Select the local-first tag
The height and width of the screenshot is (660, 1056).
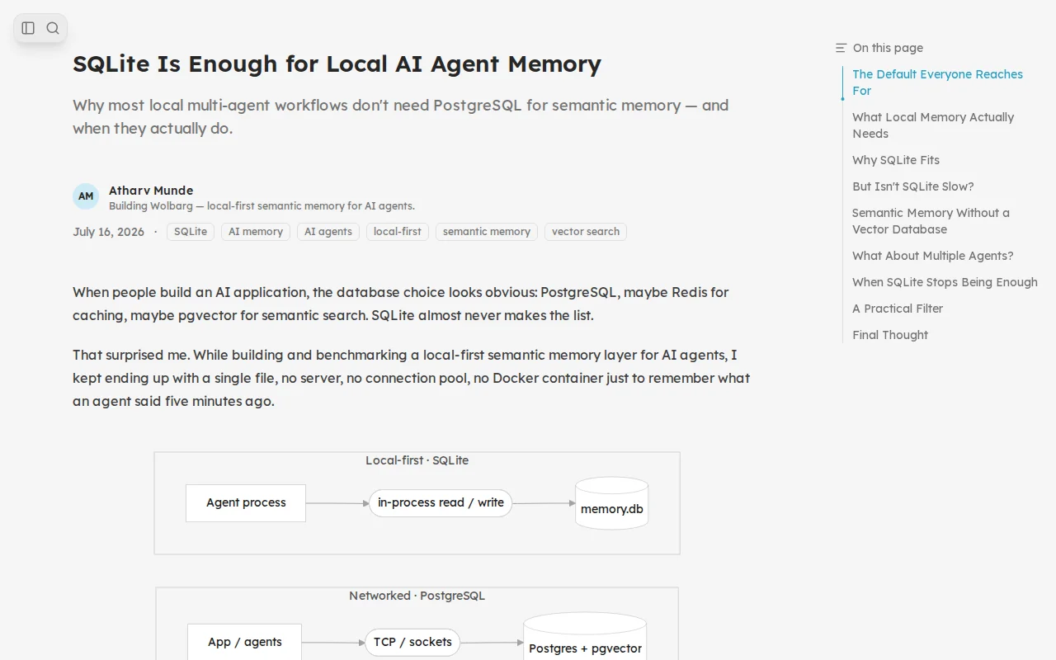[x=398, y=232]
